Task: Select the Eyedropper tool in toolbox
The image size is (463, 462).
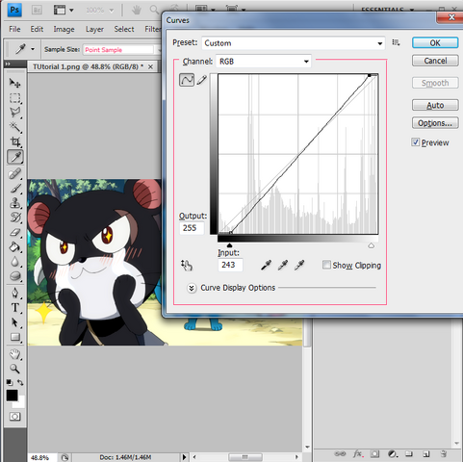Action: click(x=15, y=157)
